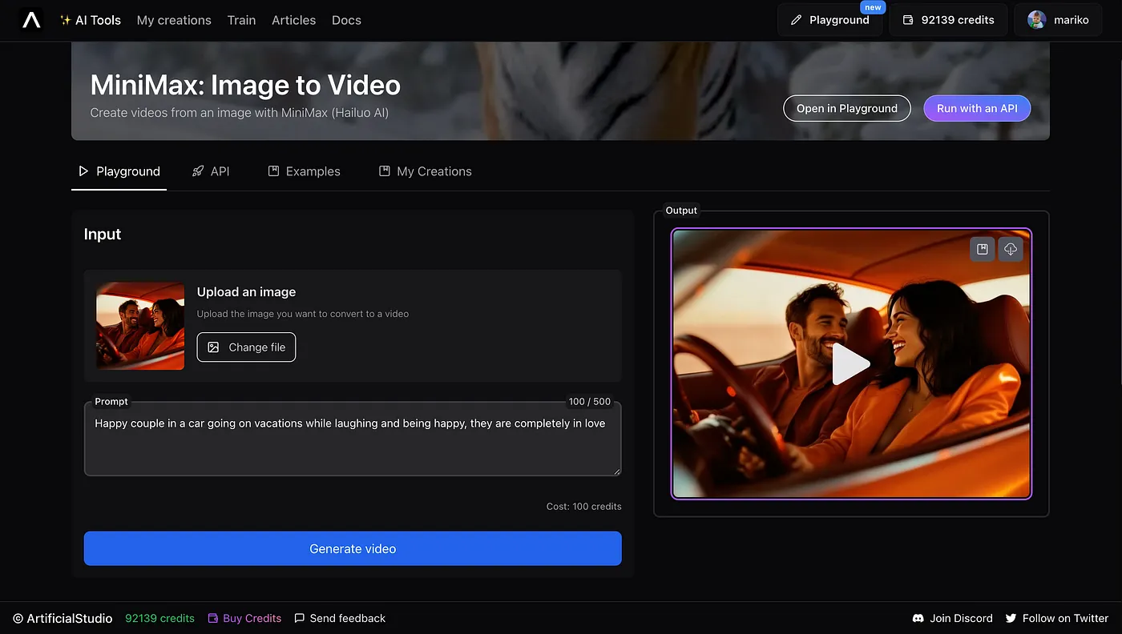1122x634 pixels.
Task: Switch to the My Creations tab
Action: (x=425, y=171)
